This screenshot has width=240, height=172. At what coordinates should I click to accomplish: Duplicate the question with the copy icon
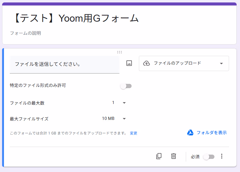(x=159, y=156)
